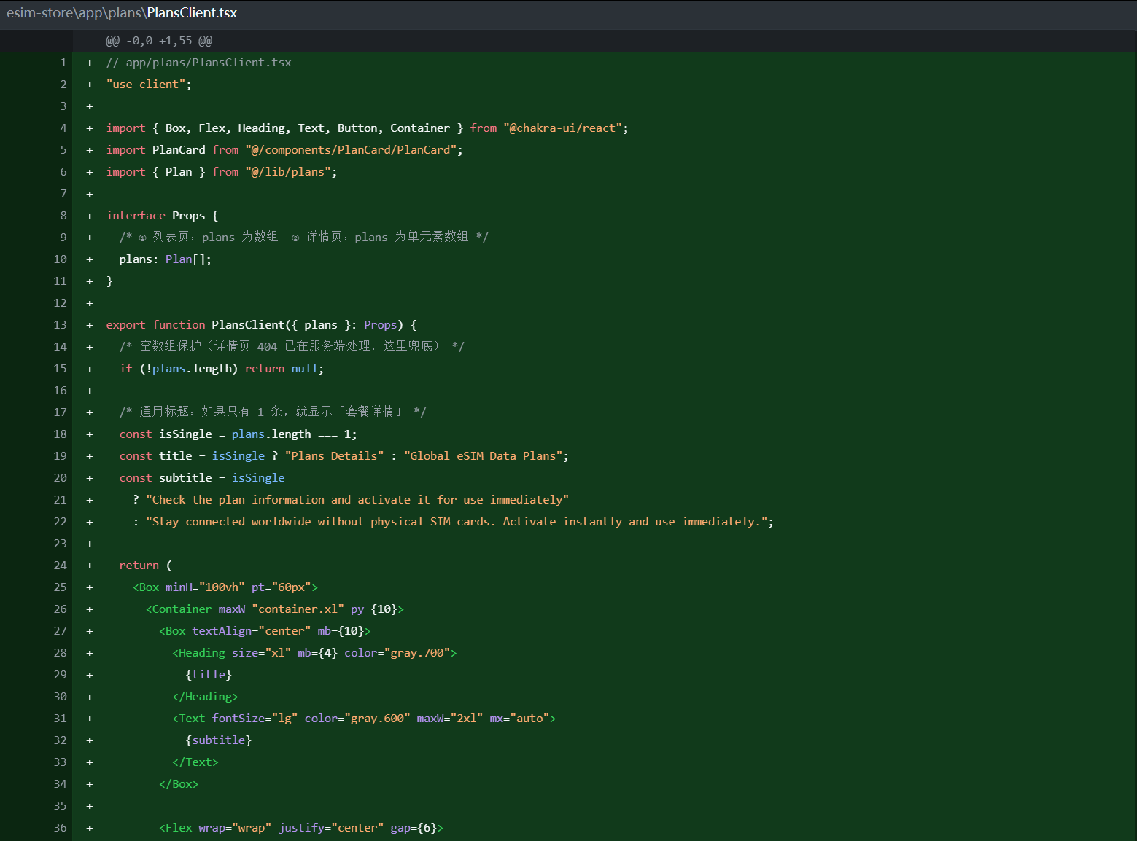The height and width of the screenshot is (841, 1137).
Task: Select the {title} expression on line 29
Action: coord(209,675)
